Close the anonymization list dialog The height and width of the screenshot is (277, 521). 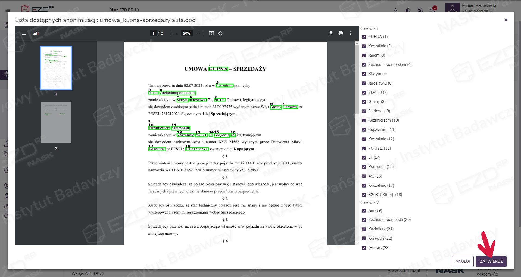click(x=506, y=20)
